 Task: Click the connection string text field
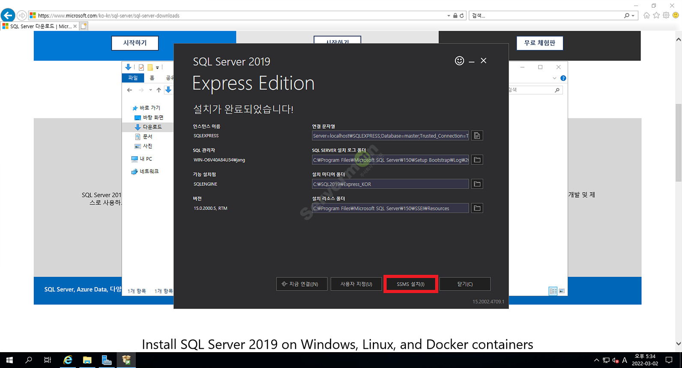click(x=390, y=136)
